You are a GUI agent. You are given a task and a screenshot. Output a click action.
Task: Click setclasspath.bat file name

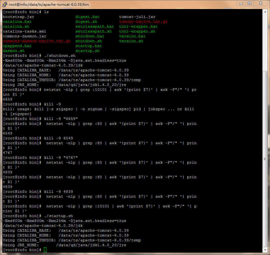coord(95,26)
